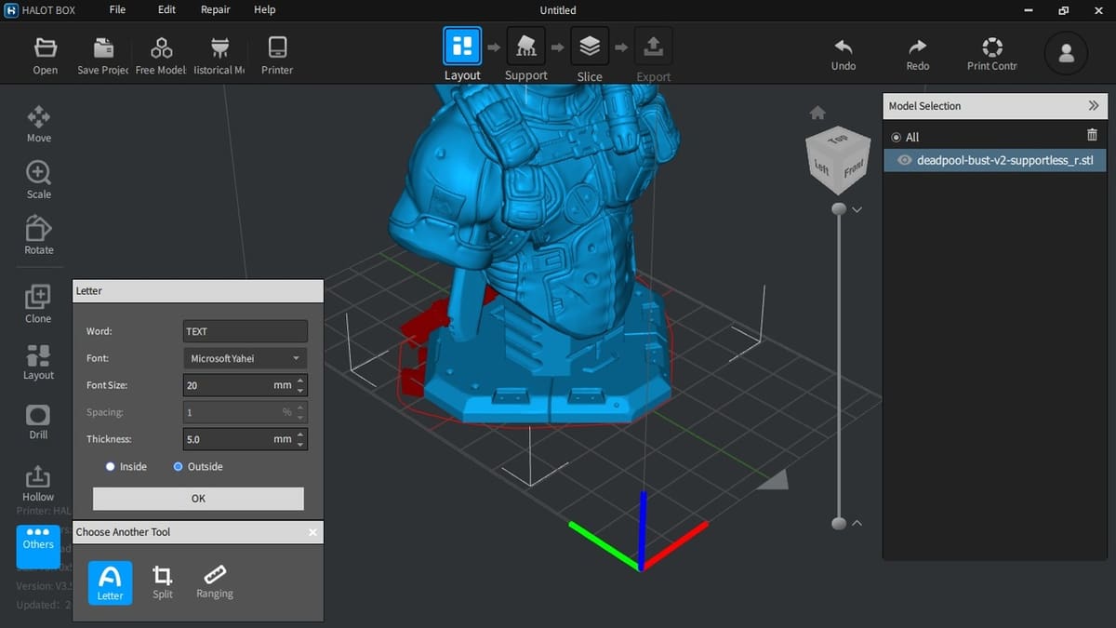This screenshot has width=1116, height=628.
Task: Select the Outside radio option
Action: click(x=179, y=467)
